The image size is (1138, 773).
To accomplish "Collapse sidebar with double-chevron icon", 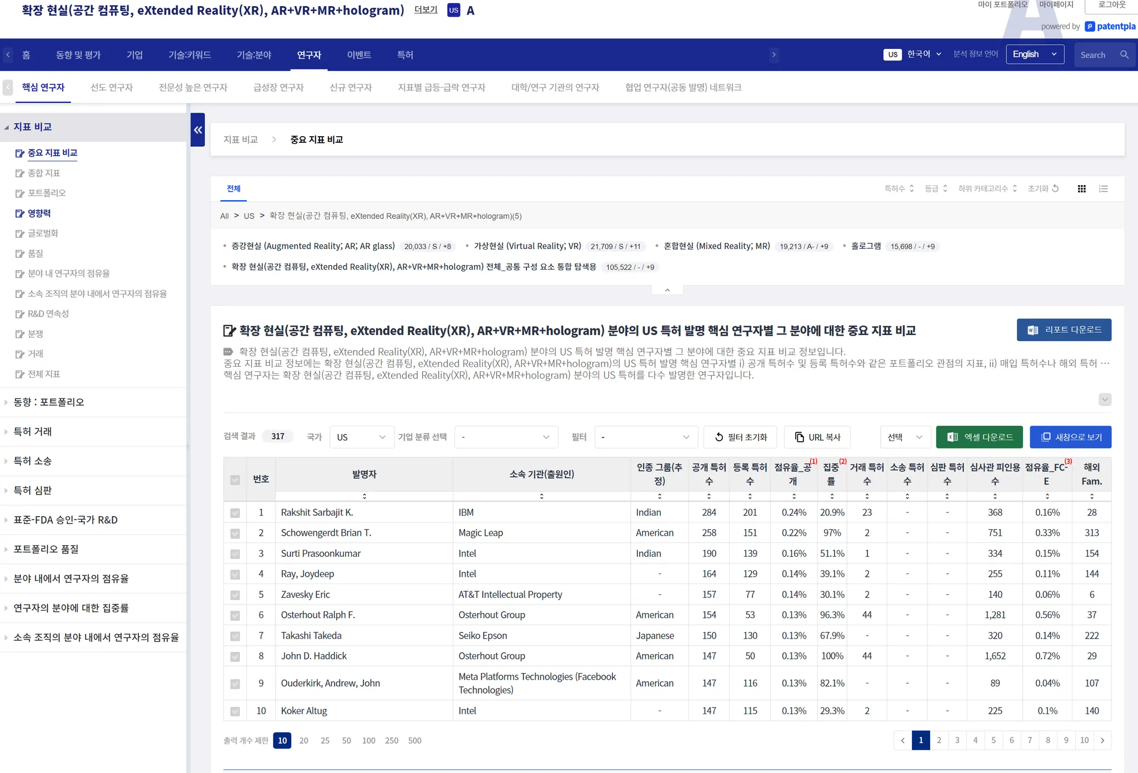I will point(198,130).
